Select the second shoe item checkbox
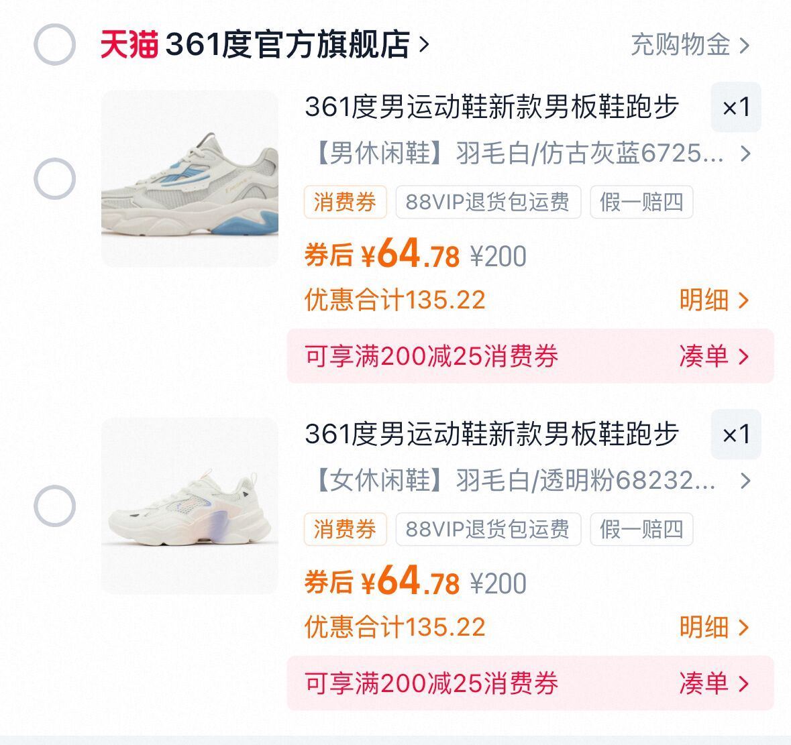 click(x=54, y=506)
